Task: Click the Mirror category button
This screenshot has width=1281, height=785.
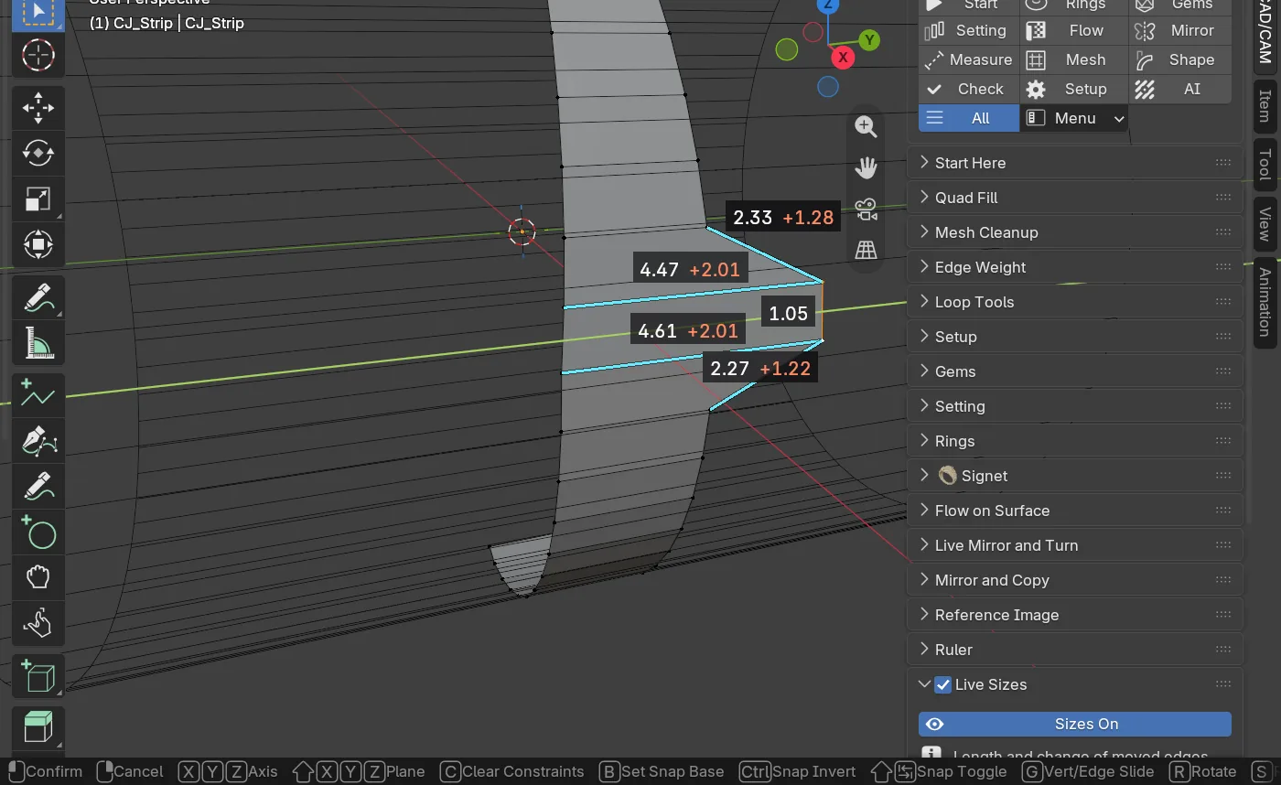Action: 1180,30
